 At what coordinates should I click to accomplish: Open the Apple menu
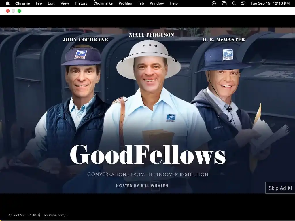(7, 3)
